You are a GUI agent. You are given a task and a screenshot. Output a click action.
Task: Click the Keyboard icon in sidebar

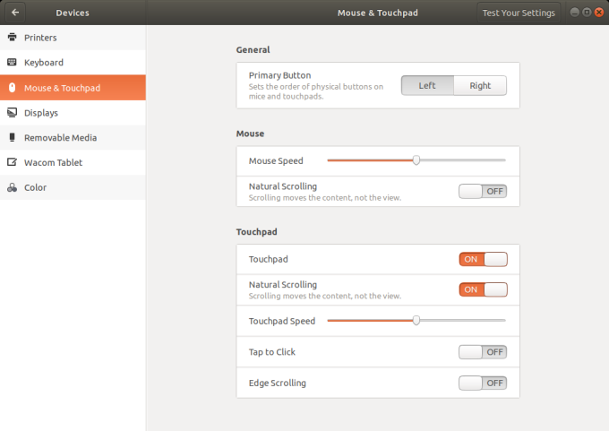pos(12,63)
